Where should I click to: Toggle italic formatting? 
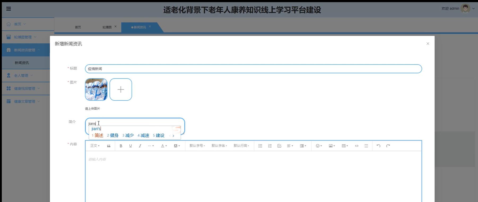[140, 146]
